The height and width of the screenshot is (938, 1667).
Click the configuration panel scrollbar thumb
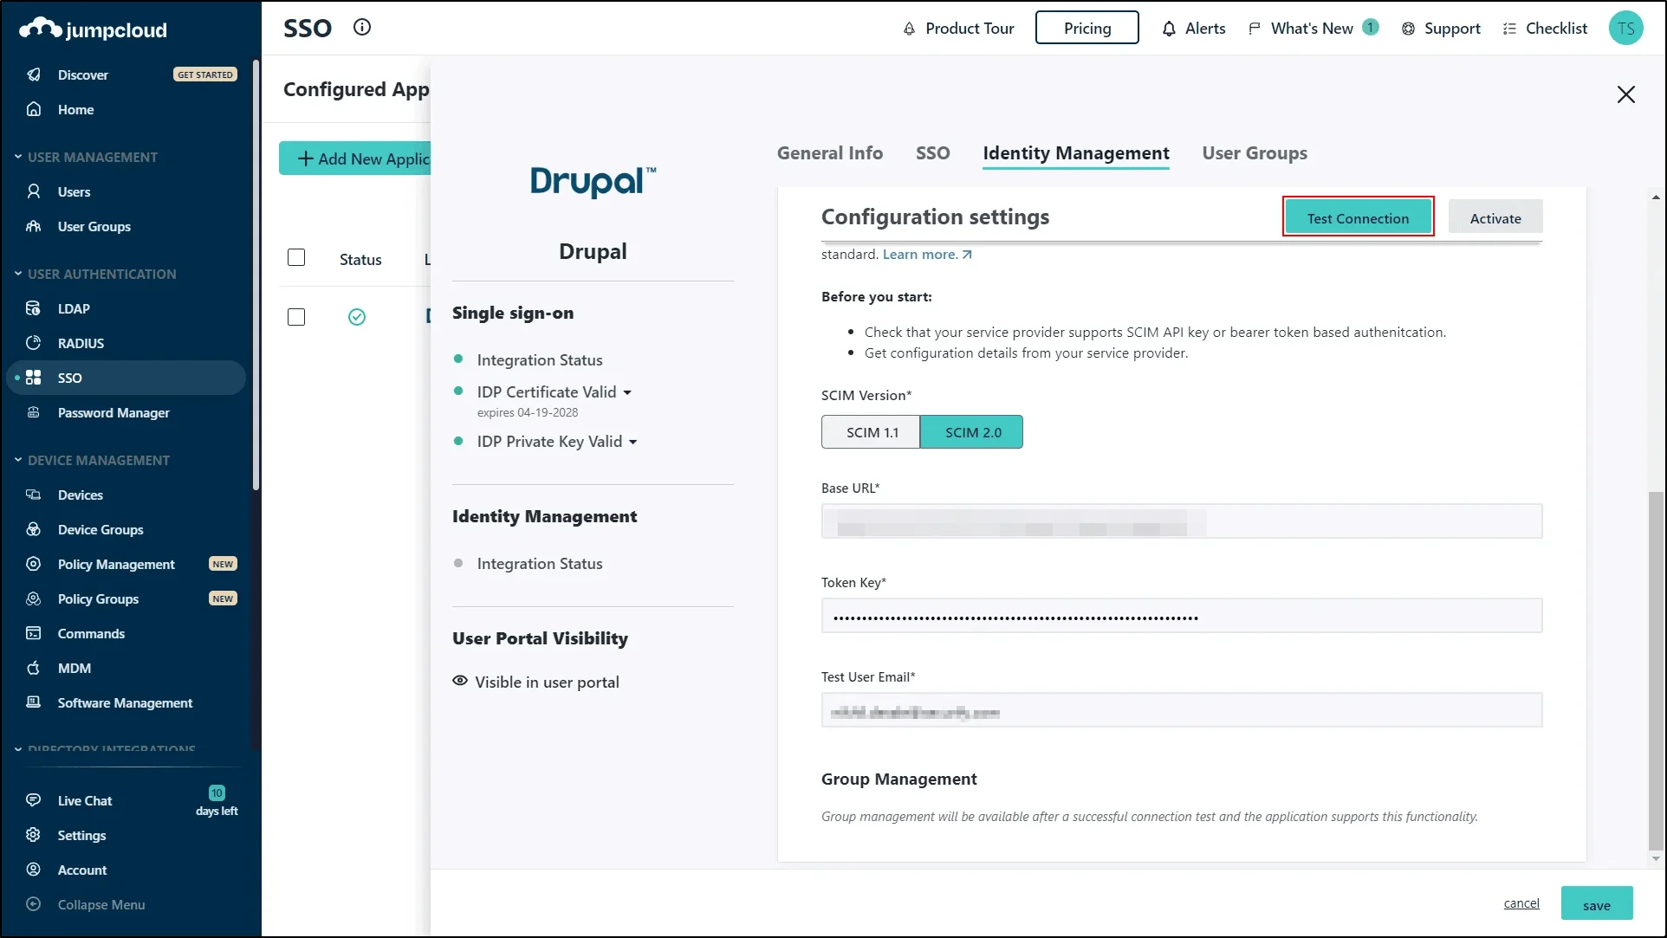(x=1656, y=670)
